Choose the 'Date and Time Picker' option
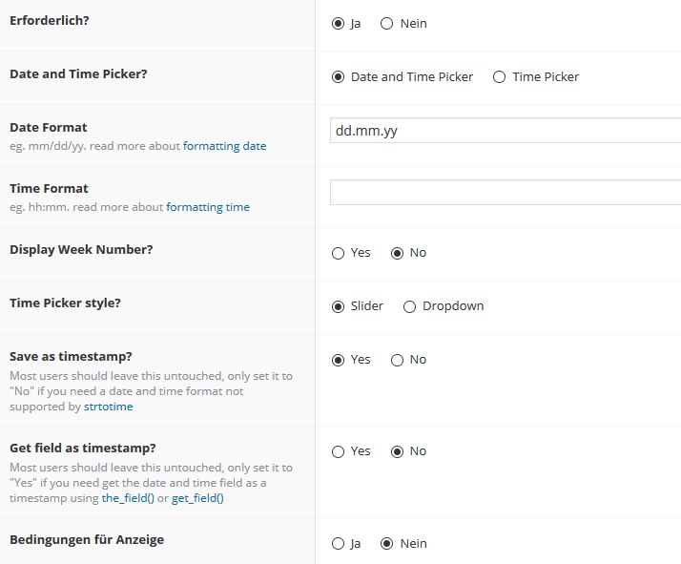The image size is (681, 564). coord(338,77)
